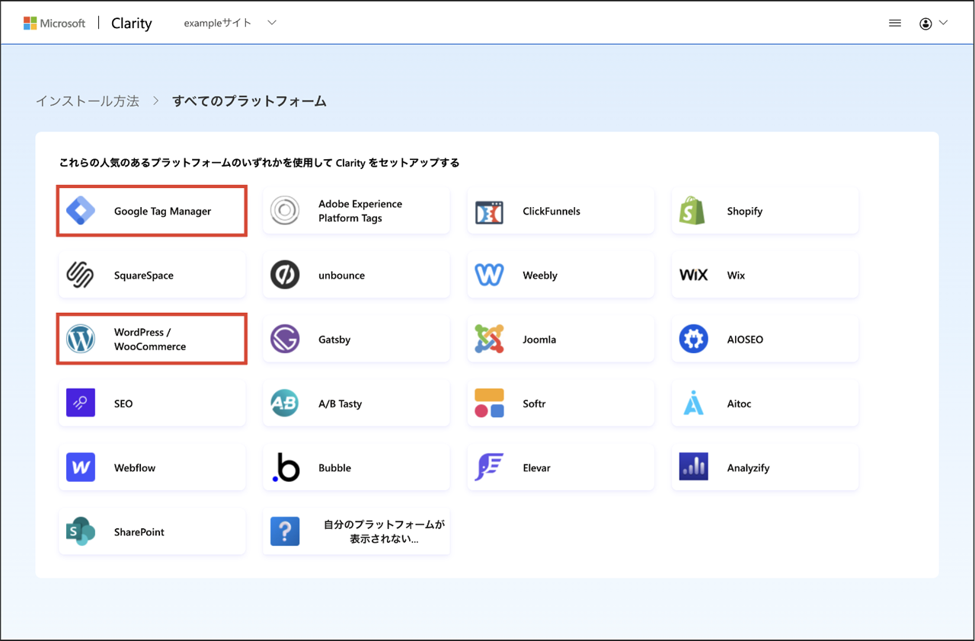
Task: Click the Weebly W icon
Action: (489, 275)
